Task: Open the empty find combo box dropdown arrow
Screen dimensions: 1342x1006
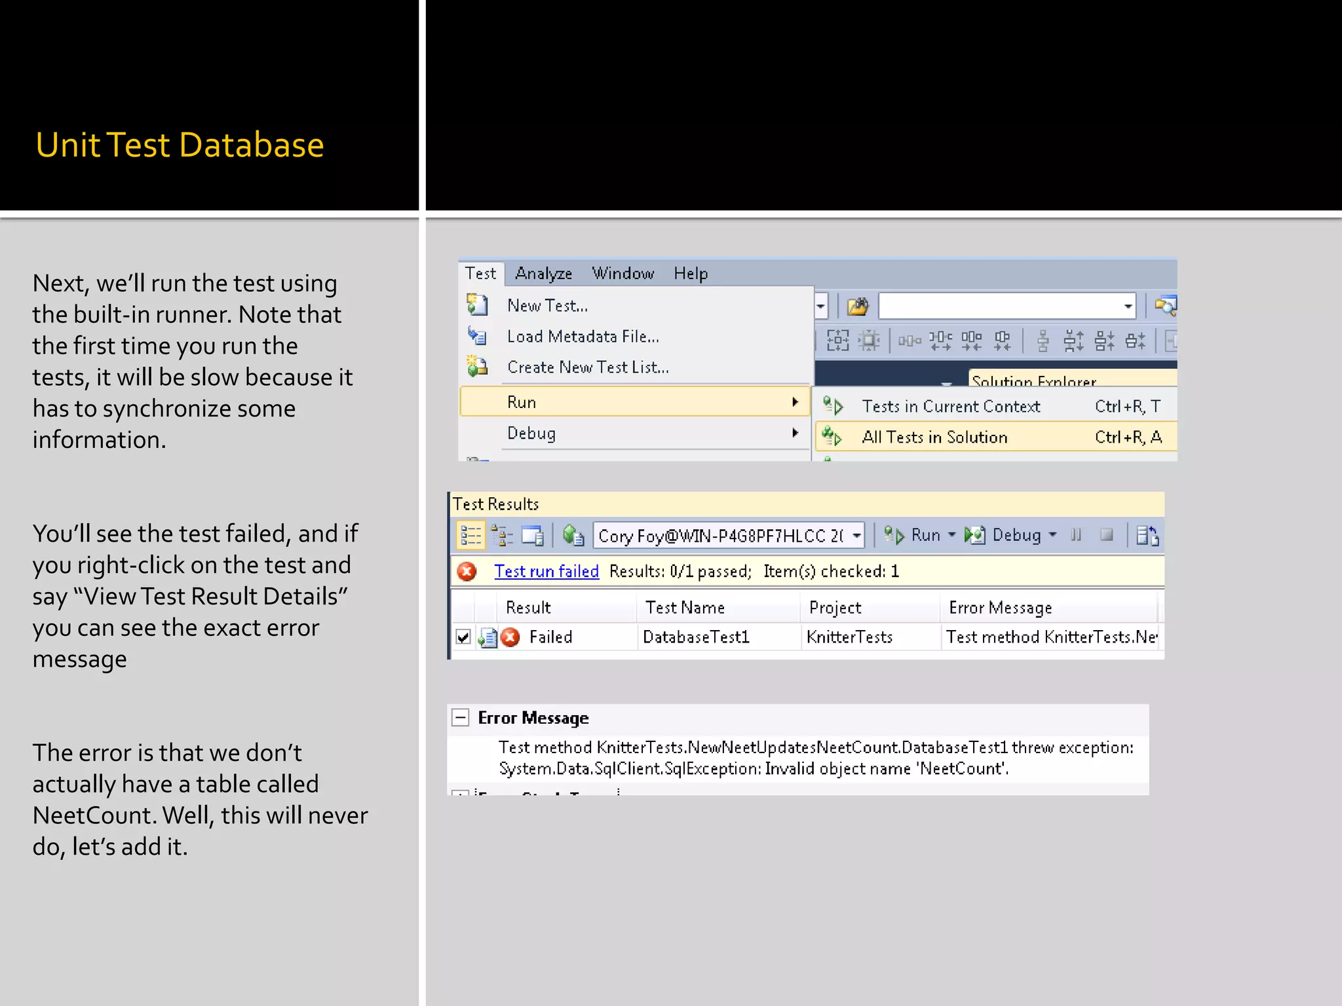Action: [x=1128, y=306]
